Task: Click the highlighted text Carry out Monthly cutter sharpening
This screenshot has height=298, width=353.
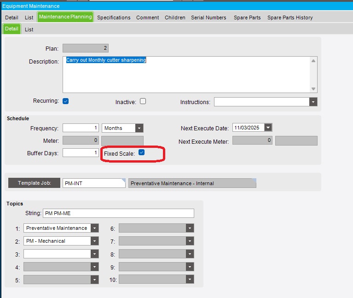Action: [106, 60]
